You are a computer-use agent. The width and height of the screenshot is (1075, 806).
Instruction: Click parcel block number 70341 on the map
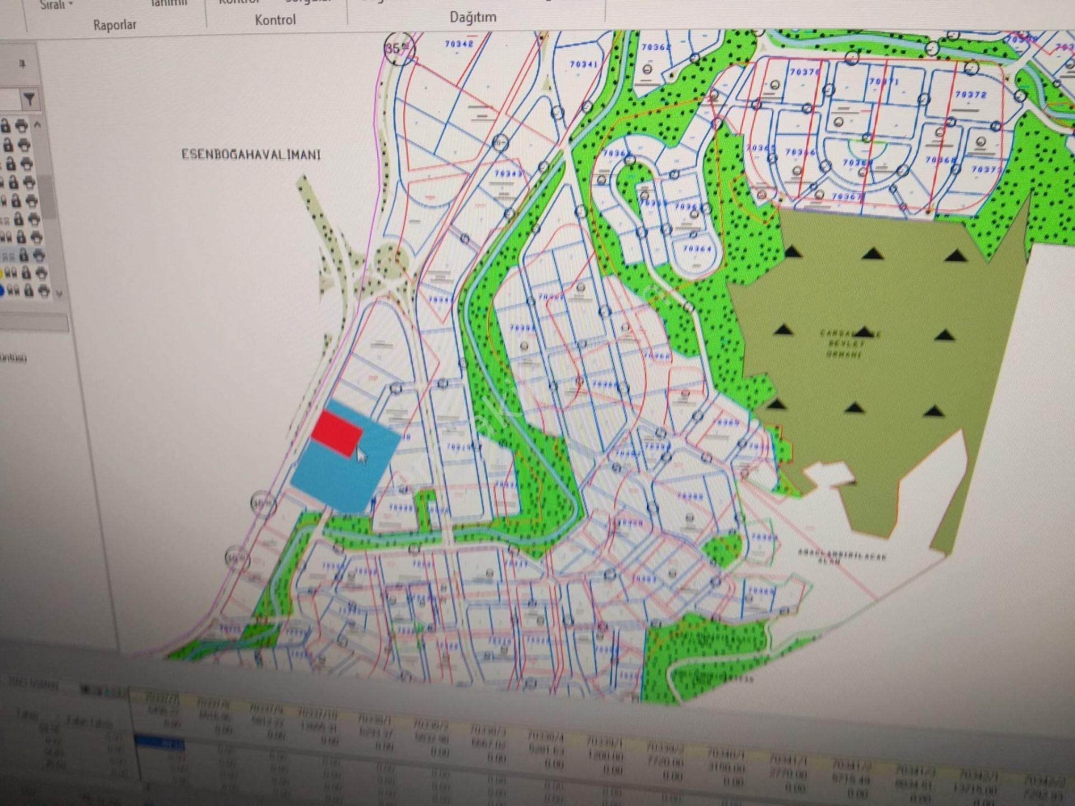pos(583,64)
